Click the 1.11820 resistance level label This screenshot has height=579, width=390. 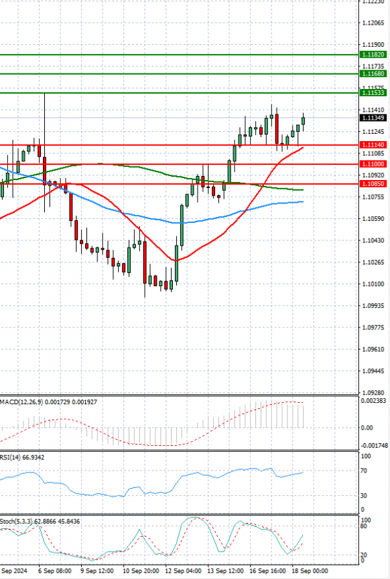(373, 55)
